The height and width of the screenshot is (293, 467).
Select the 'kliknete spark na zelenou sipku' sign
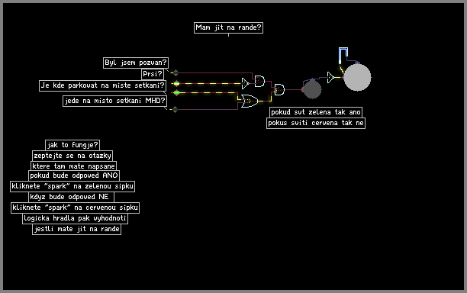(72, 186)
